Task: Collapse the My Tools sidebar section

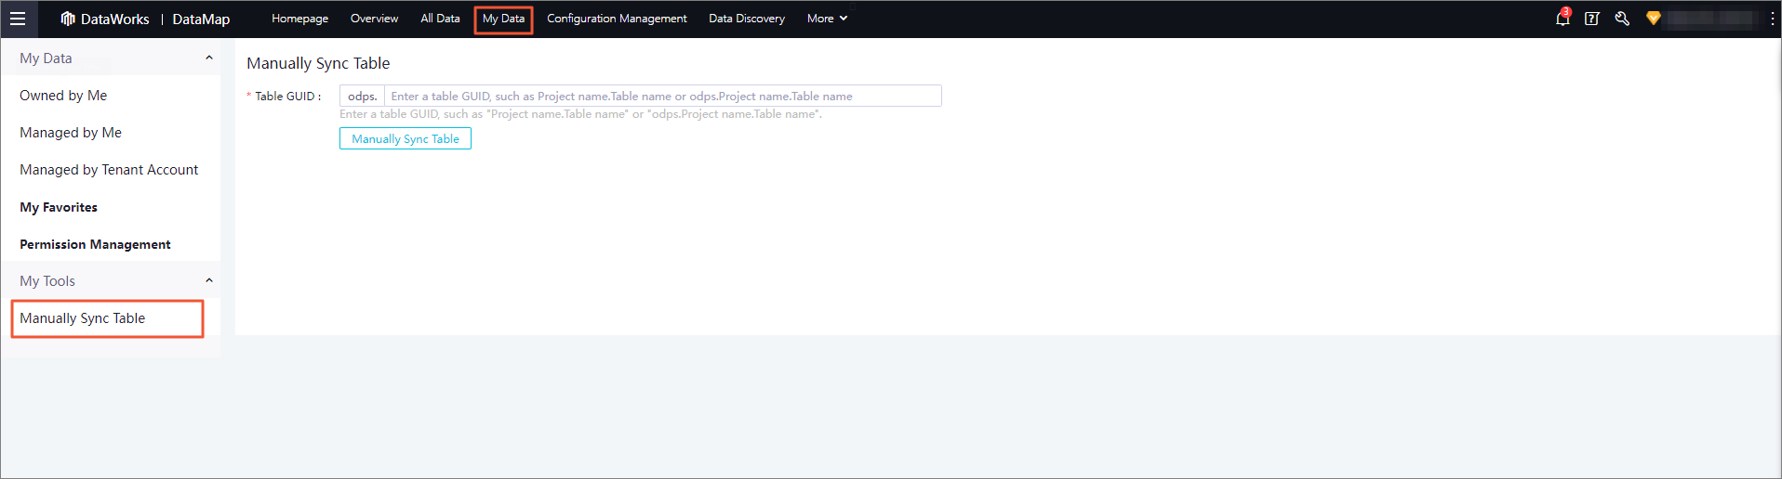Action: tap(209, 280)
